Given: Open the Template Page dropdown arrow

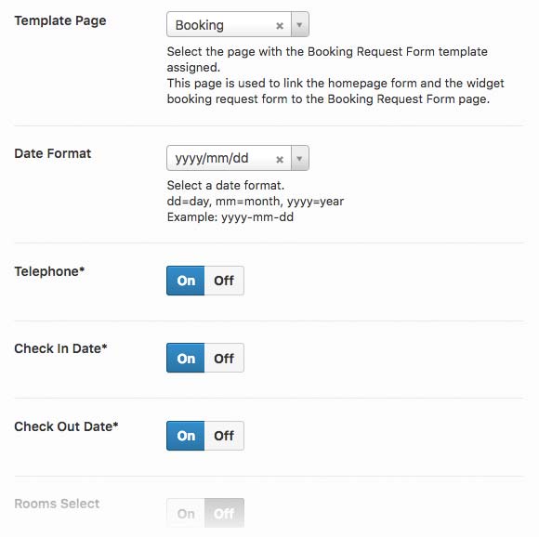Looking at the screenshot, I should 300,25.
